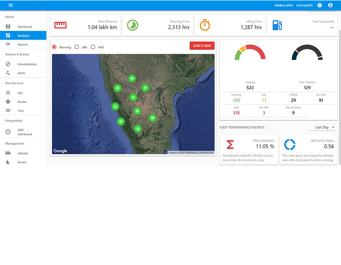This screenshot has height=265, width=341.
Task: Click the help question mark icon
Action: (x=320, y=5)
